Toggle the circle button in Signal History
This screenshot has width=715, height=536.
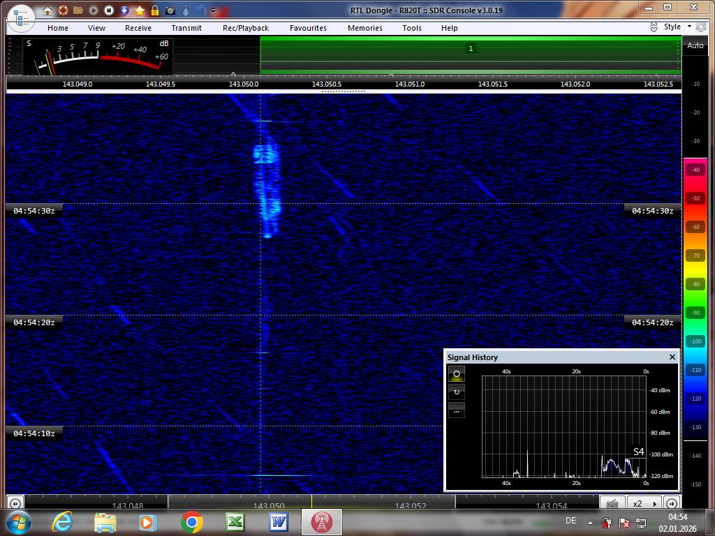(457, 374)
